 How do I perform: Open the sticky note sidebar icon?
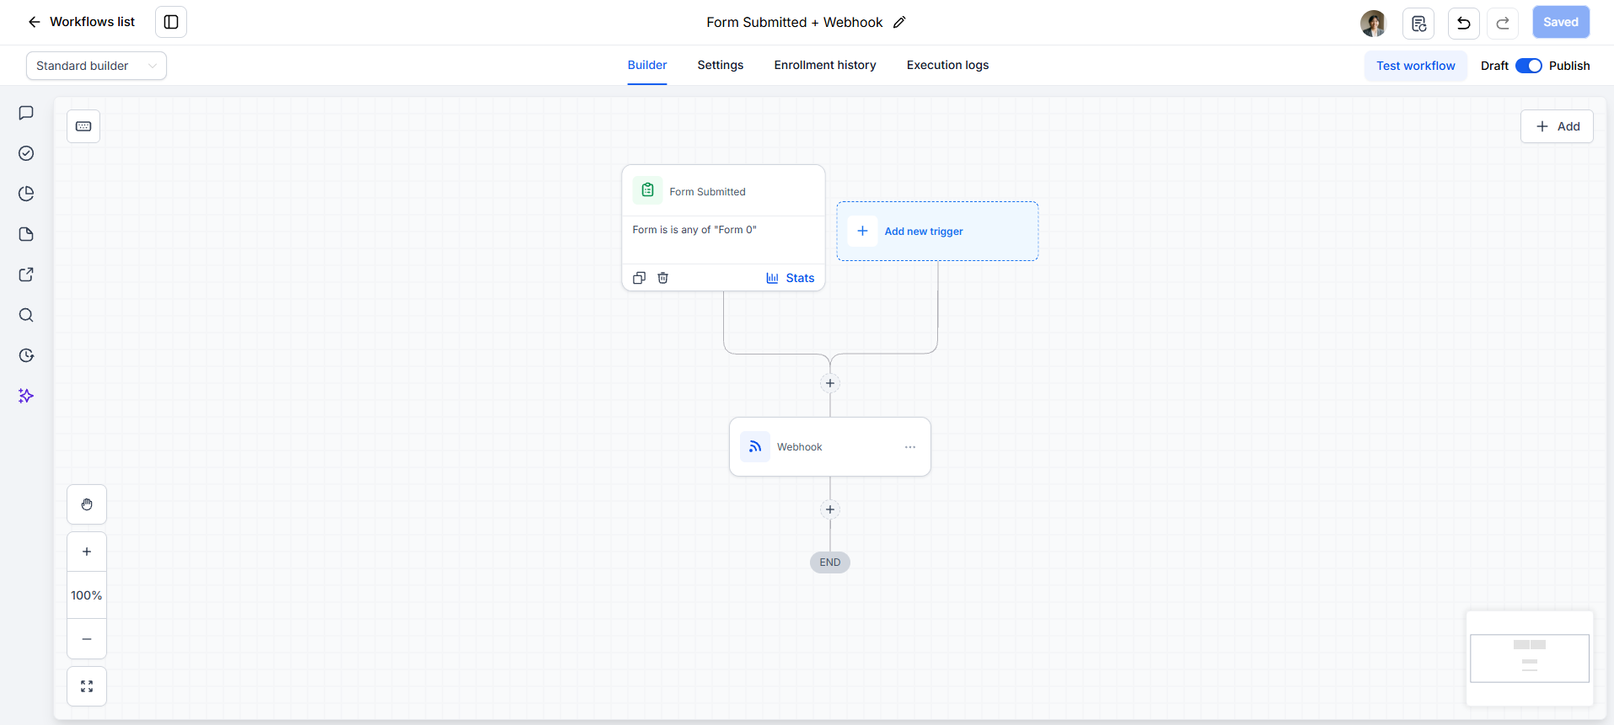tap(26, 234)
